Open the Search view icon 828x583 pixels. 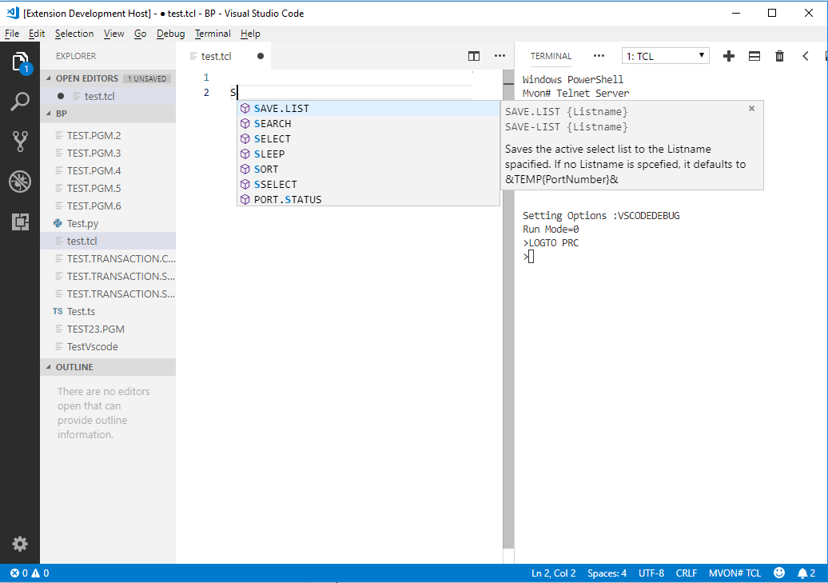[20, 101]
